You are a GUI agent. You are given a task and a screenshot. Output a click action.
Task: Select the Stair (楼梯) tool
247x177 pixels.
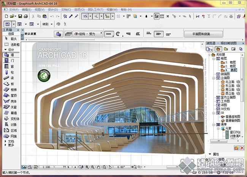pos(11,89)
